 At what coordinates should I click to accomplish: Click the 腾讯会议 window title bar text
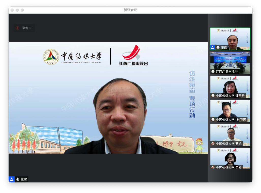pyautogui.click(x=130, y=10)
